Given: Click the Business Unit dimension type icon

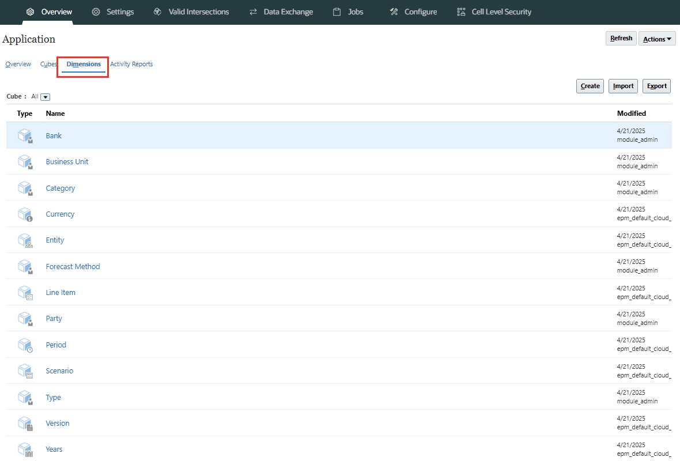Looking at the screenshot, I should click(25, 162).
